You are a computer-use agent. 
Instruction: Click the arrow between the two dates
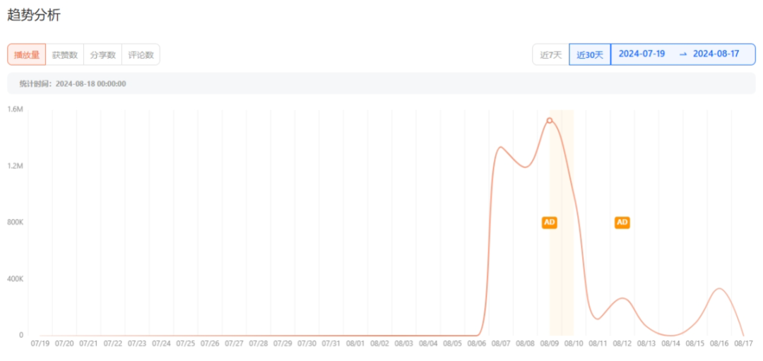(x=682, y=54)
